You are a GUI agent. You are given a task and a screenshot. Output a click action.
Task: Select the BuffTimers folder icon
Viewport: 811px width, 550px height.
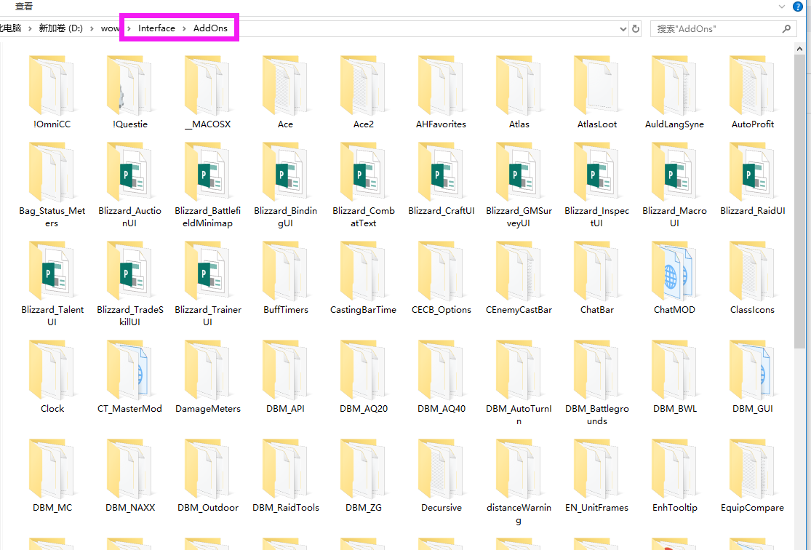coord(286,271)
